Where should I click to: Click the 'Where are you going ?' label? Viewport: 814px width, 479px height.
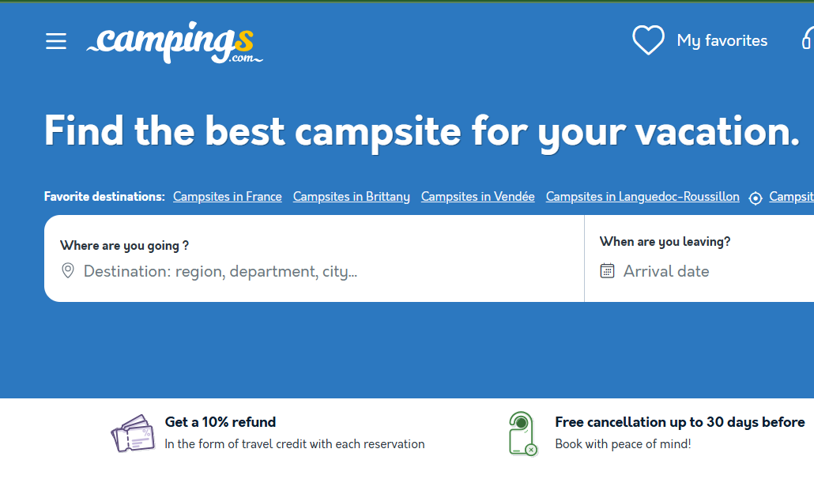(x=124, y=246)
